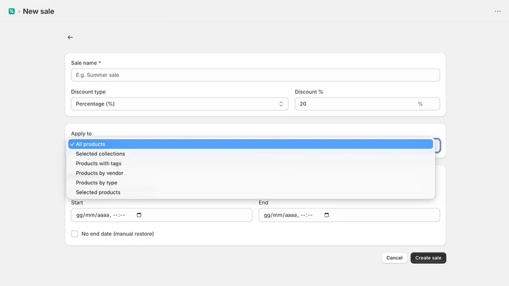Focus the Sale name input field

coord(256,75)
